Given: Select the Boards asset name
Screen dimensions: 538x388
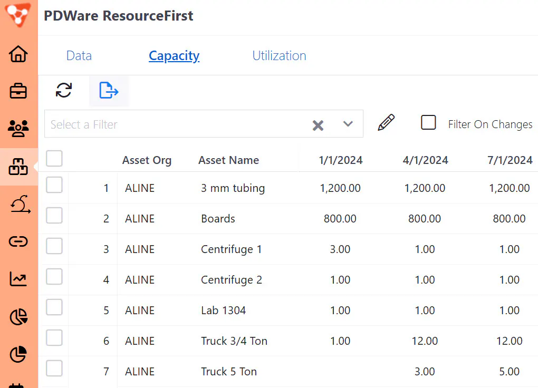Looking at the screenshot, I should [x=218, y=219].
